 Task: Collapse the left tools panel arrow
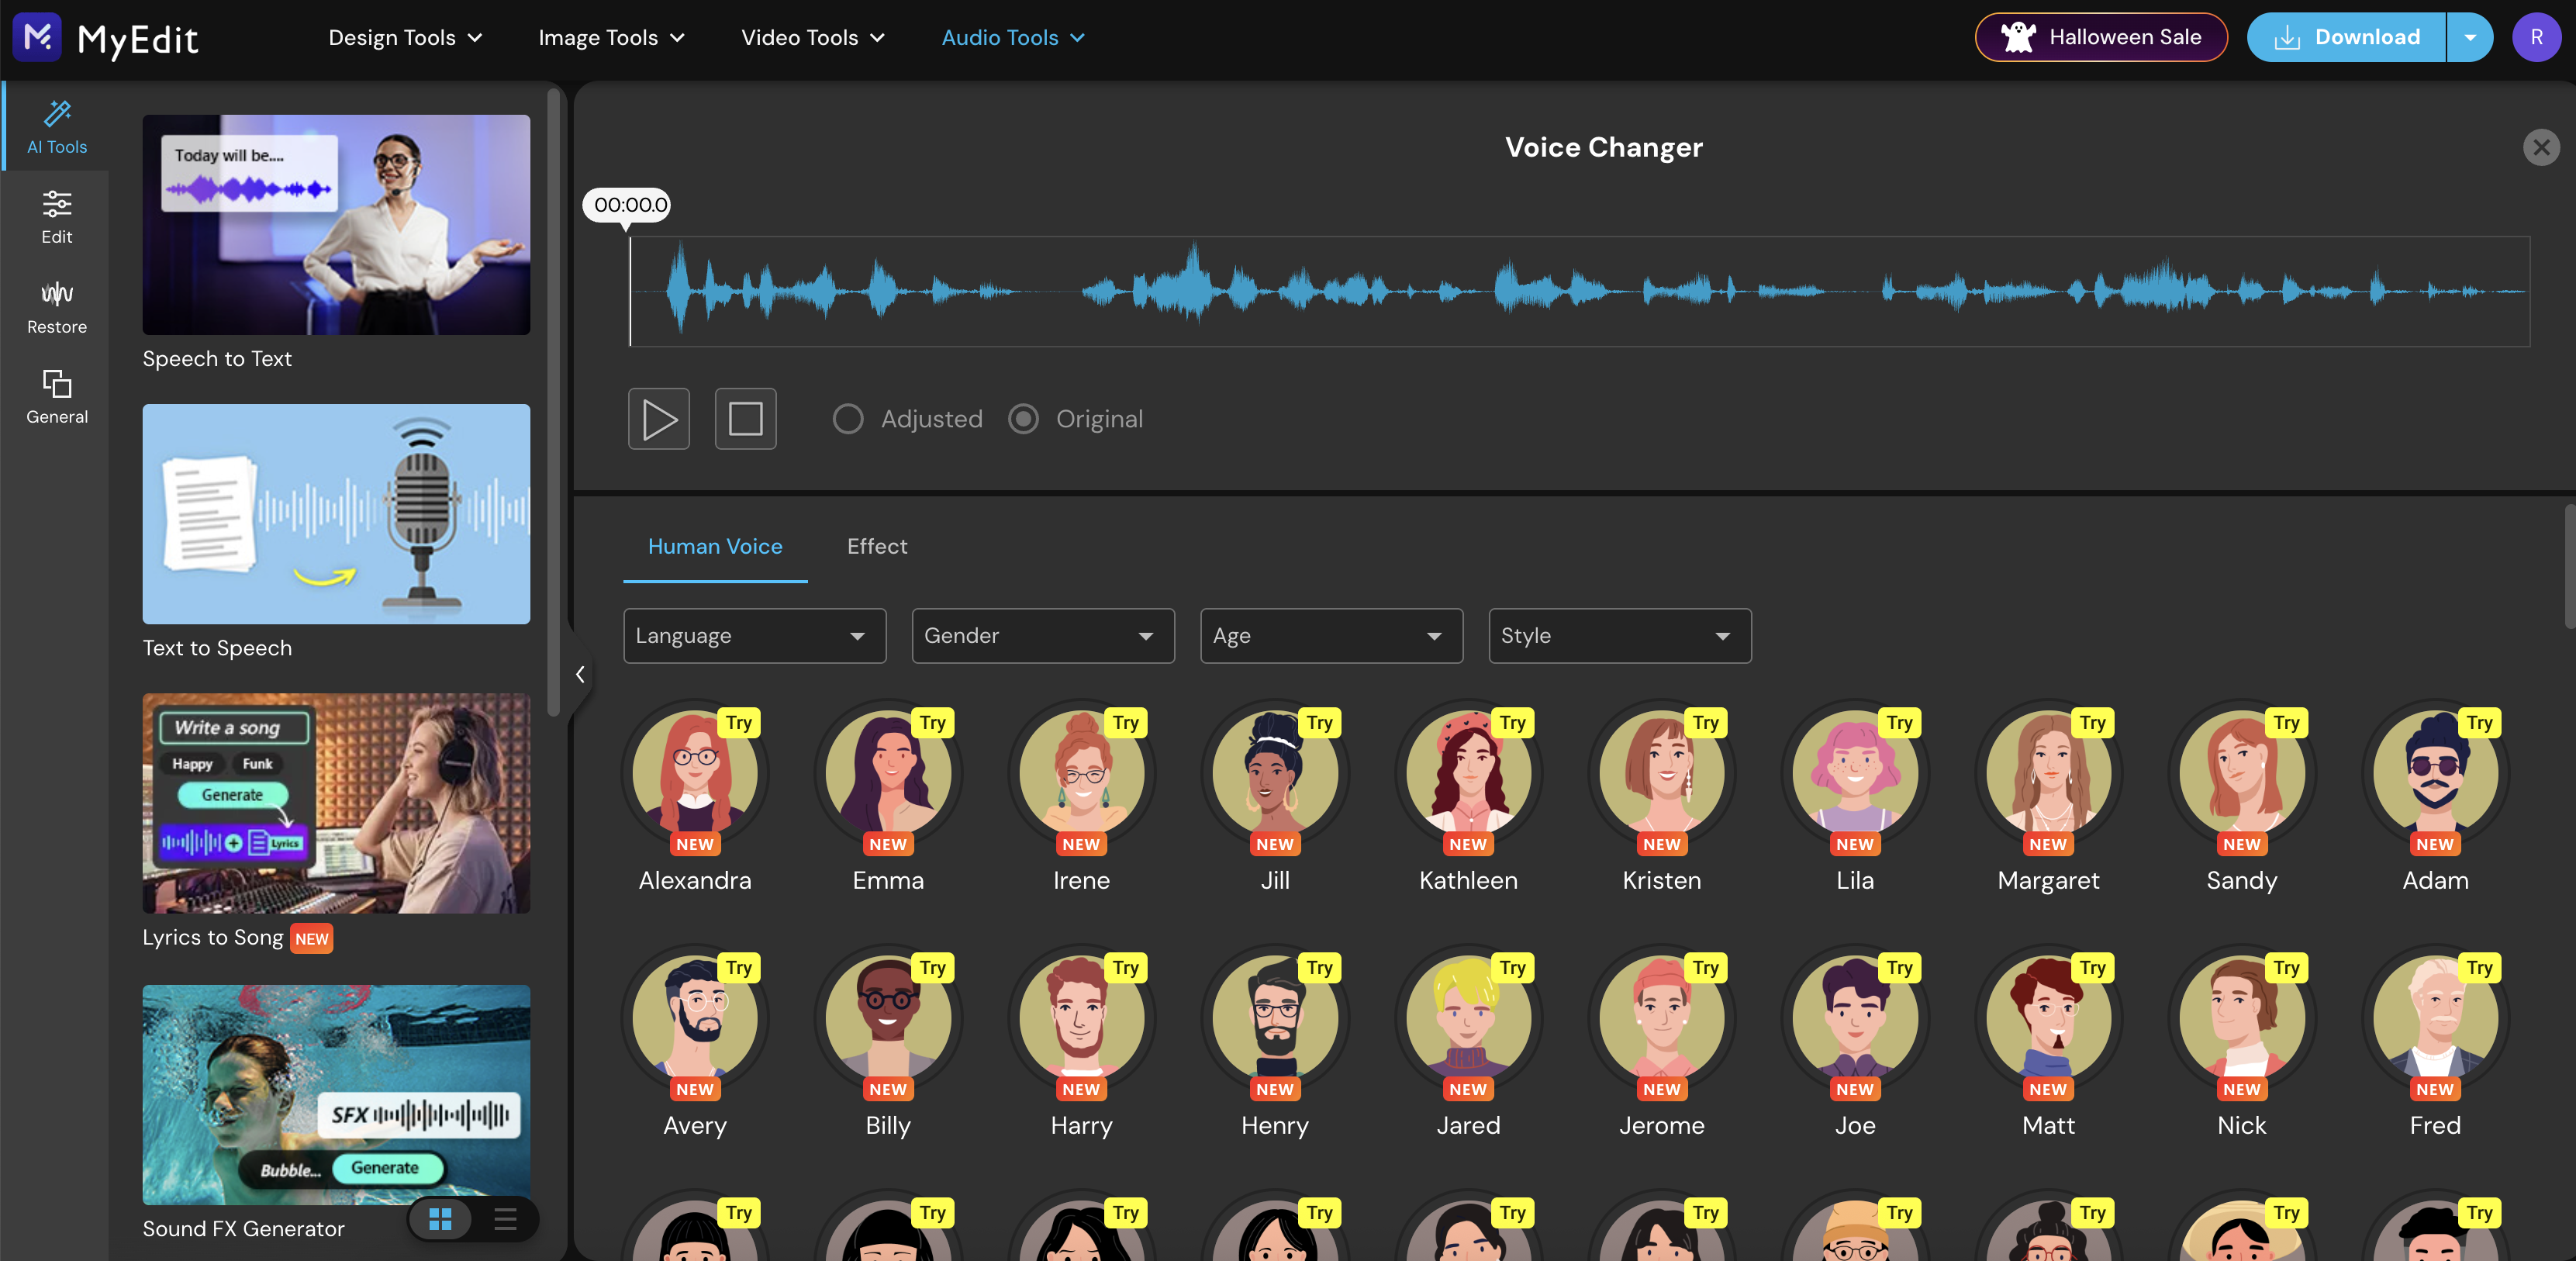[x=580, y=675]
